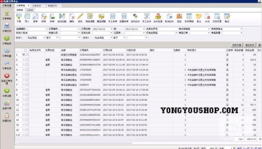
Task: Check the checkbox in row 15
Action: (x=27, y=125)
